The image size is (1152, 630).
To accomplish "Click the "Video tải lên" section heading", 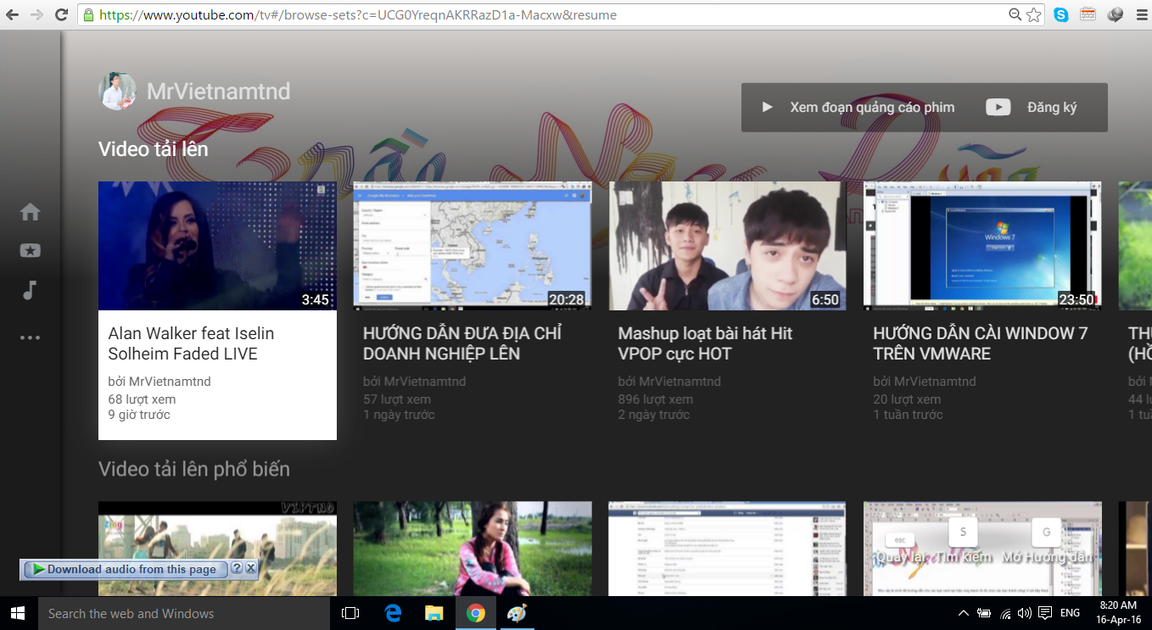I will [x=154, y=149].
